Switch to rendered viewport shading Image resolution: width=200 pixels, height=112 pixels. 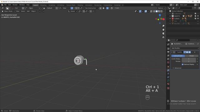pos(162,11)
